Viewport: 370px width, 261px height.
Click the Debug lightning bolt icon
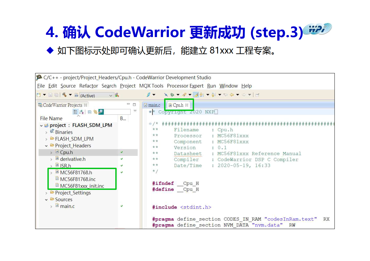coord(149,95)
